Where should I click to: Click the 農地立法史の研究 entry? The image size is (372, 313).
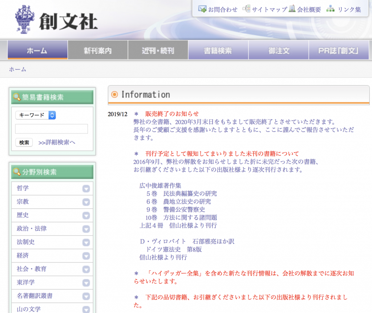(187, 202)
